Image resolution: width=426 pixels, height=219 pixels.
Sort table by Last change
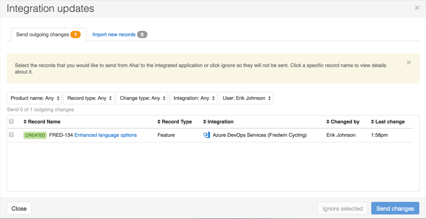pyautogui.click(x=388, y=122)
